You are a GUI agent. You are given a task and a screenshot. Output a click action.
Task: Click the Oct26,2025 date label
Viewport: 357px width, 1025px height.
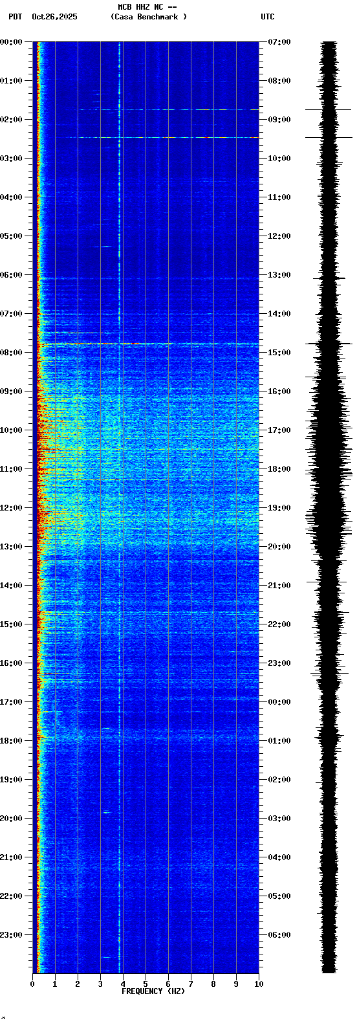(54, 17)
